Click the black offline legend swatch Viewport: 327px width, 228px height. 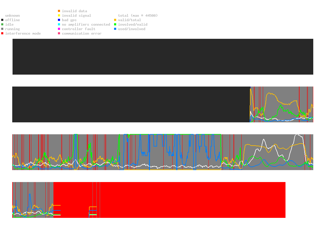[x=2, y=20]
